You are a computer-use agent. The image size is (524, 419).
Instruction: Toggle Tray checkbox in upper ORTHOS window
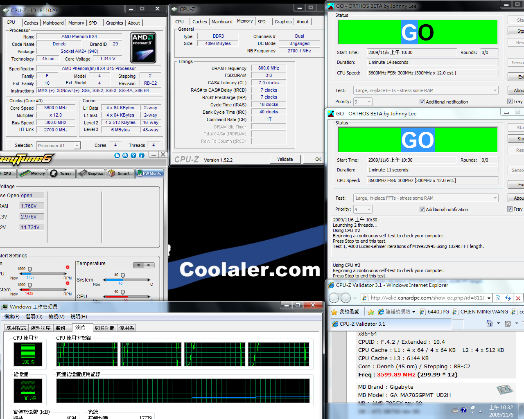(510, 101)
